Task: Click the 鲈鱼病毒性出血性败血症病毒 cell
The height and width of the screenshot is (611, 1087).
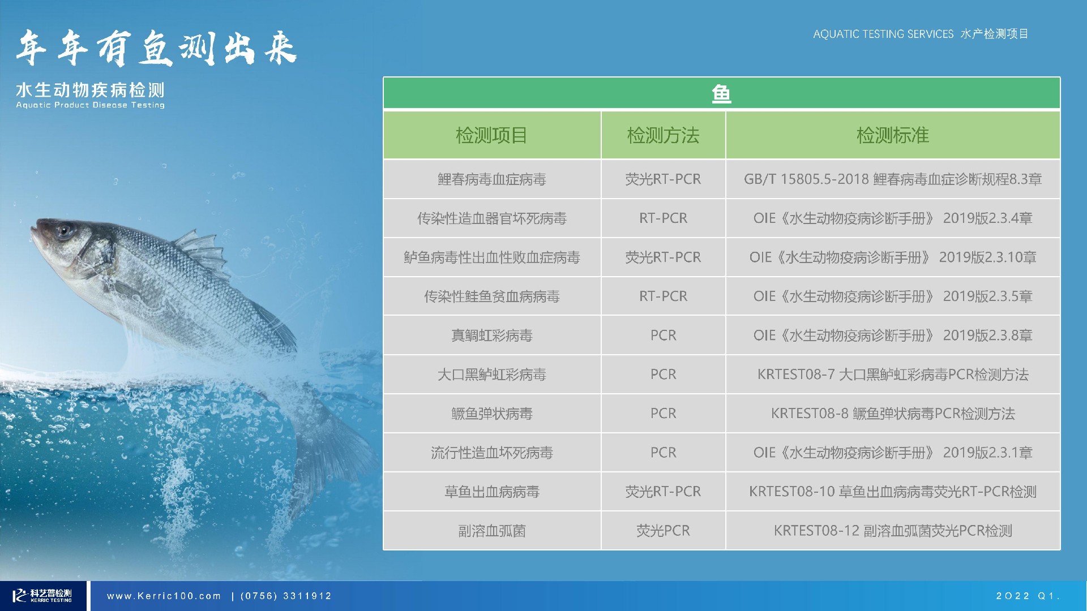Action: (492, 257)
